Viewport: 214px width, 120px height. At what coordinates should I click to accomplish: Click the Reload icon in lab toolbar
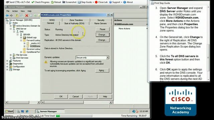tap(52, 2)
